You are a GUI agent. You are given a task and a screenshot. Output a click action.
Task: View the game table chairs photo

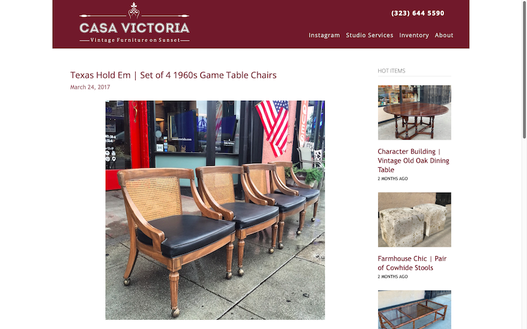click(x=215, y=210)
